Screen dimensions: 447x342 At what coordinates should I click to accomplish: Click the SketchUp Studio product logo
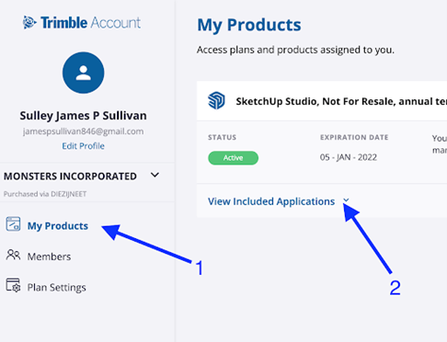(x=216, y=100)
